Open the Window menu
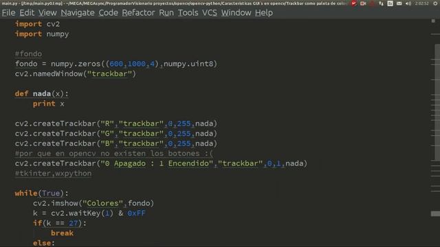This screenshot has width=440, height=247. pyautogui.click(x=236, y=13)
